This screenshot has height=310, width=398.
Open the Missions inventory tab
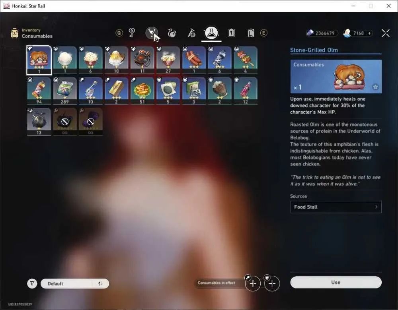tap(231, 33)
